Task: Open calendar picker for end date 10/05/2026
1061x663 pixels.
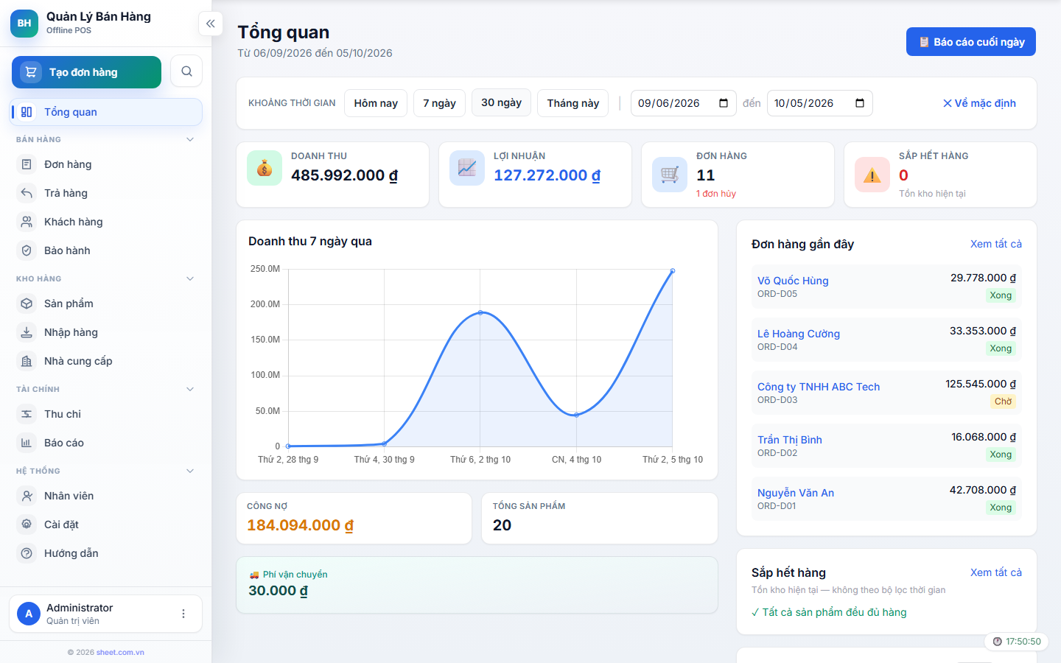Action: [x=860, y=103]
